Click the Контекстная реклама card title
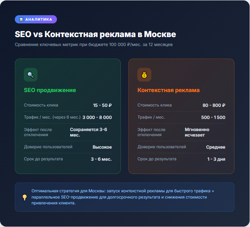This screenshot has height=227, width=250. 168,90
